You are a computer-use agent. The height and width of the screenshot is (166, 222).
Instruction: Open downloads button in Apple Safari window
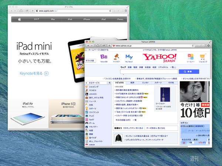[x=126, y=11]
